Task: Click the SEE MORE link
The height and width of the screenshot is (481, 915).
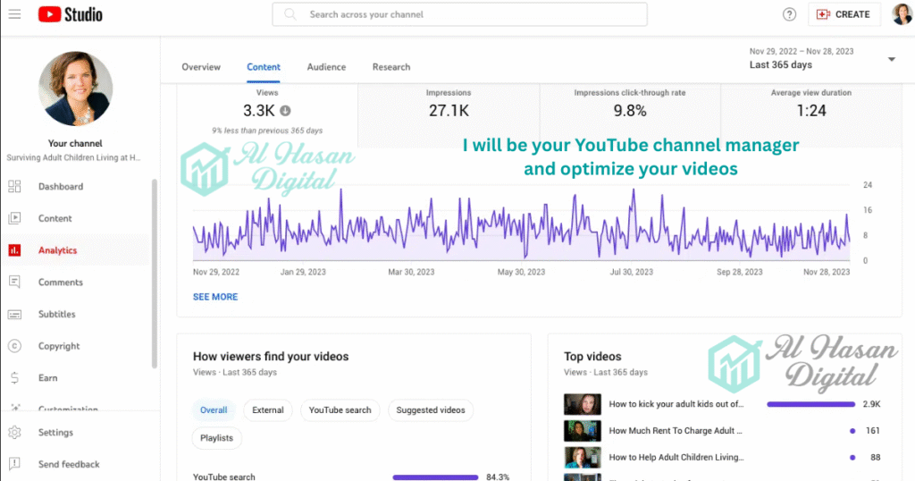Action: coord(215,297)
